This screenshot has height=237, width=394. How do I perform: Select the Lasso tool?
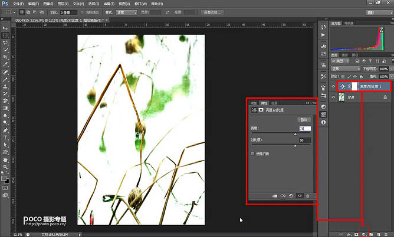[x=5, y=43]
